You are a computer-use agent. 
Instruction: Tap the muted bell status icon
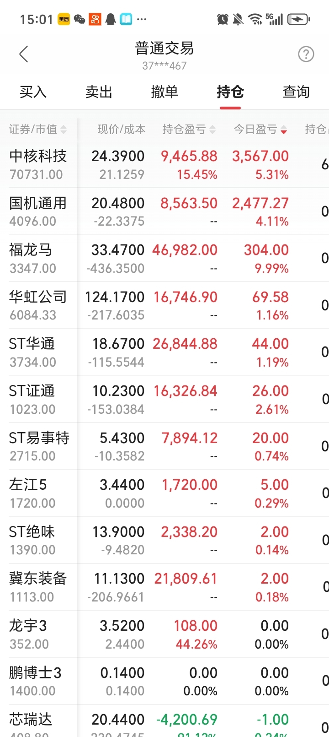pyautogui.click(x=238, y=19)
